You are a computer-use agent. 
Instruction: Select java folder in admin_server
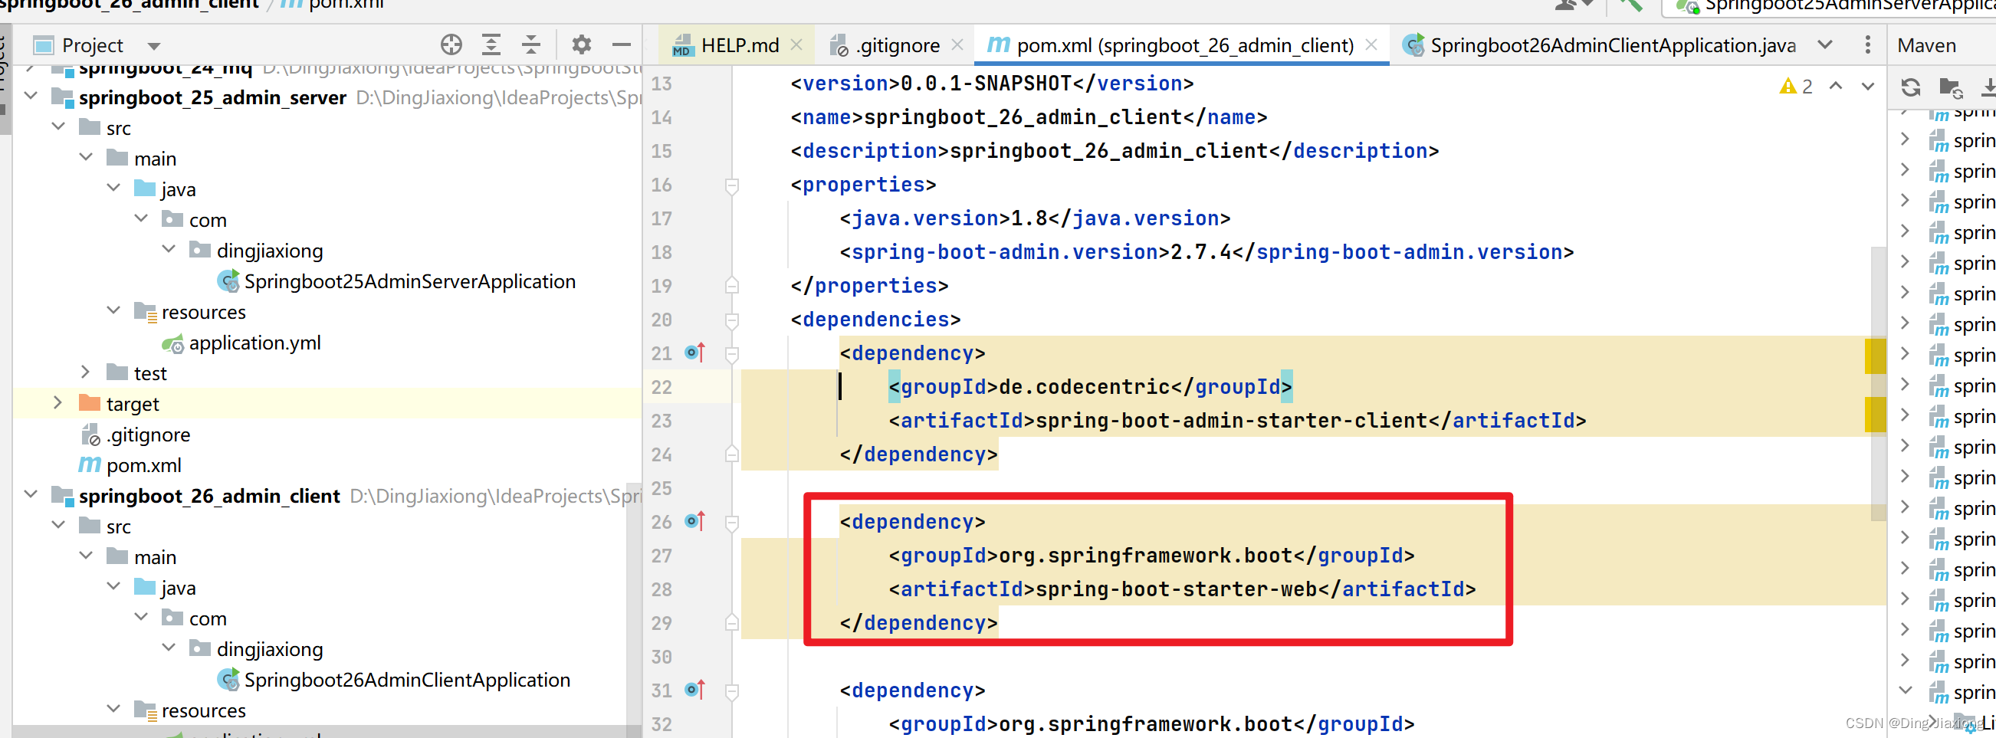point(165,190)
